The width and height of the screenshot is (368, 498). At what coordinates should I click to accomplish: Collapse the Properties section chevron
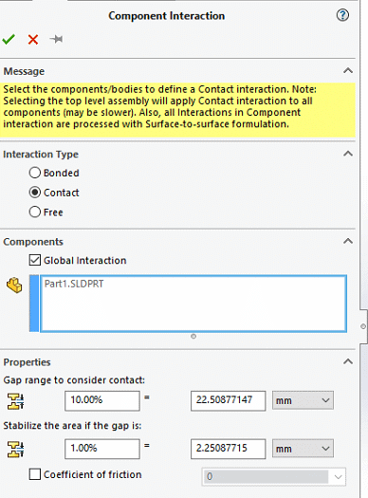click(348, 361)
